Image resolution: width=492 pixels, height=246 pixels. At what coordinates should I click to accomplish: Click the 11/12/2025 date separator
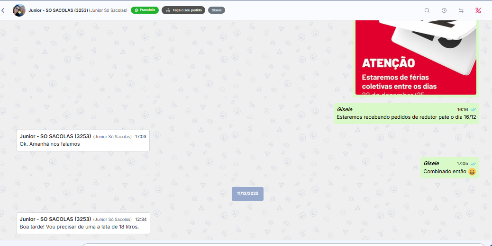tap(247, 193)
